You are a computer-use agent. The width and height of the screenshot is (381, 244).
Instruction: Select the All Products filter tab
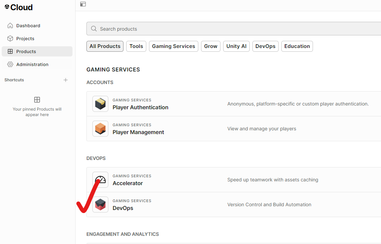pyautogui.click(x=105, y=46)
